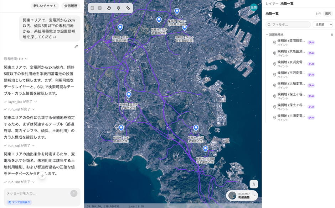Collapse the left panel from map toolbar
Viewport: 335px width, 208px height.
point(92,8)
